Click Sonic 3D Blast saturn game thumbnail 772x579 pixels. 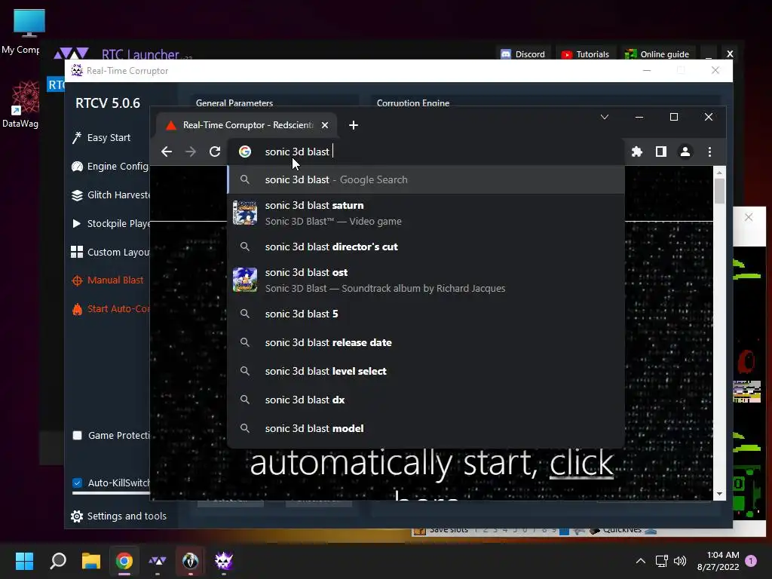click(x=245, y=213)
